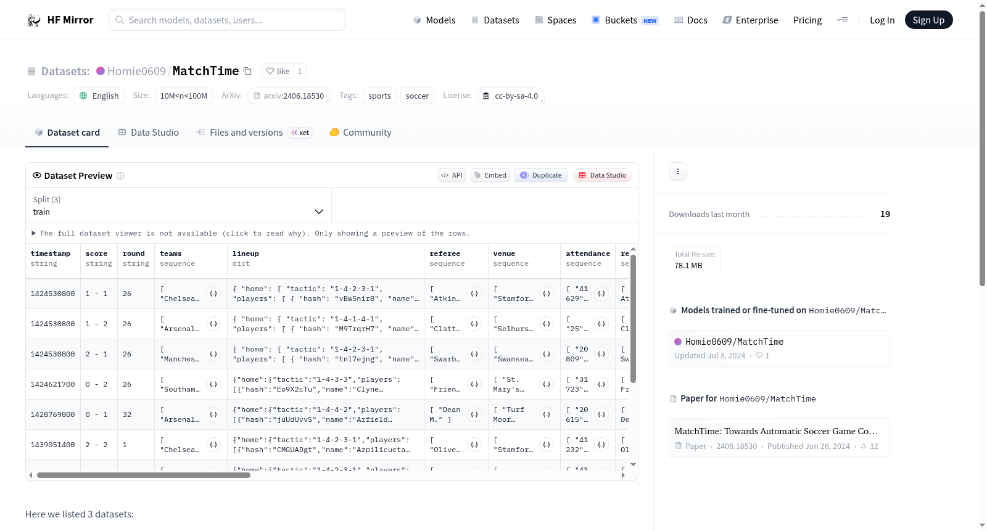Open the dataset options three-dot menu
The image size is (987, 531).
tap(678, 171)
